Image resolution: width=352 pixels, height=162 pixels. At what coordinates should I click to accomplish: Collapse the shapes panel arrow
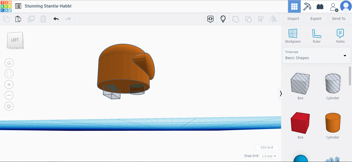[281, 94]
